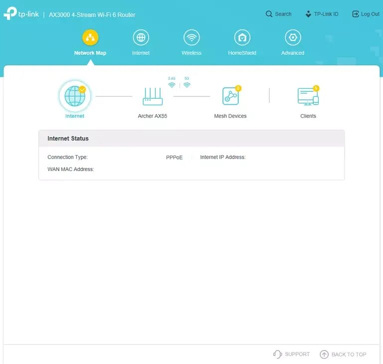The image size is (383, 364).
Task: Switch to the HomeShield tab label
Action: coord(242,53)
